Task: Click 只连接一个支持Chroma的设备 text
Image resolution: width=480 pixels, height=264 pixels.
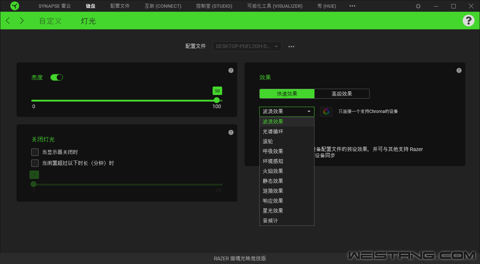Action: click(368, 111)
